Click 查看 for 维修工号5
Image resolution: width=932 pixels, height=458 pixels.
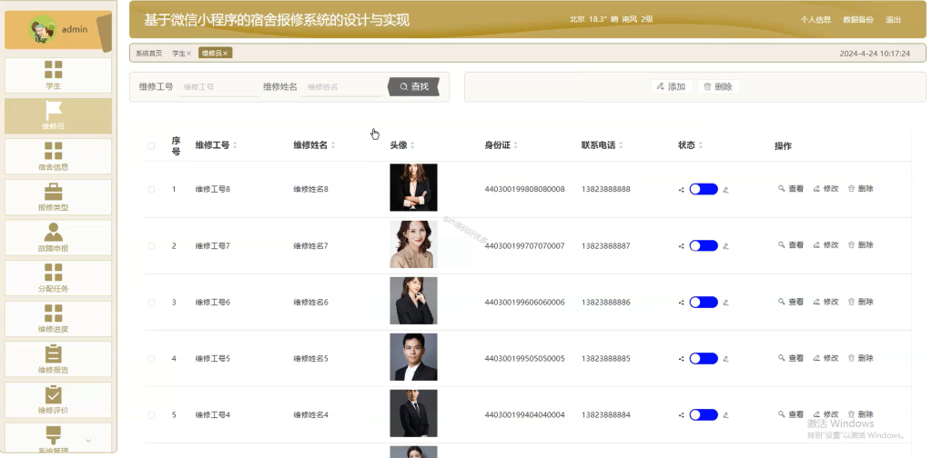pos(791,358)
